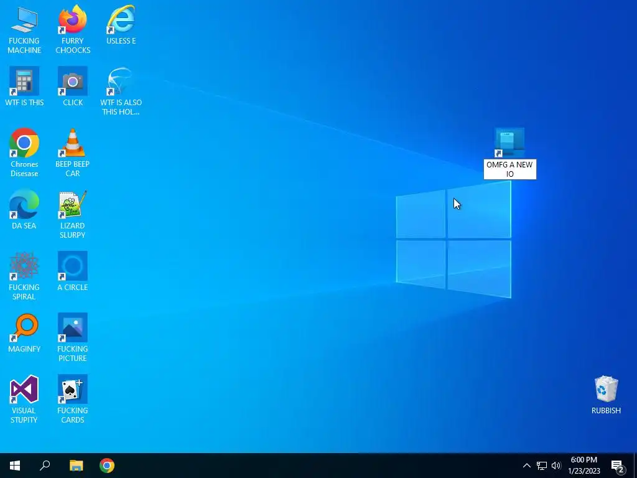Open File Explorer from taskbar

76,466
